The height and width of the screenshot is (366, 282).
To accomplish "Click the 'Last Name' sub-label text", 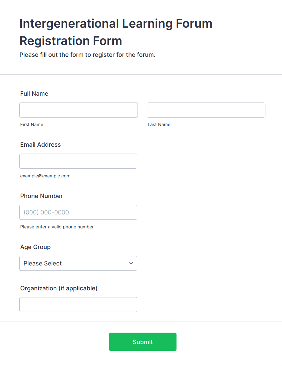I will coord(159,125).
